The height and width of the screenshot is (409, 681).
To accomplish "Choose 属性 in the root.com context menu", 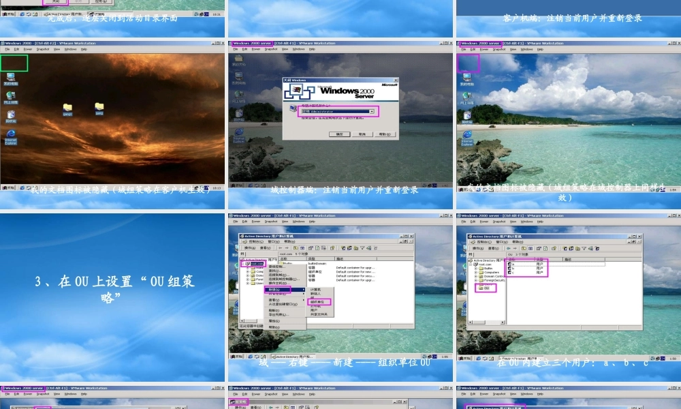I will (x=274, y=321).
